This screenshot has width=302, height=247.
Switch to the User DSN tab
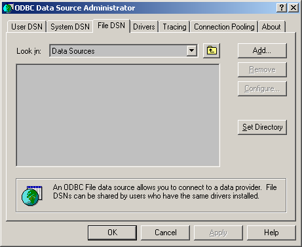(27, 27)
